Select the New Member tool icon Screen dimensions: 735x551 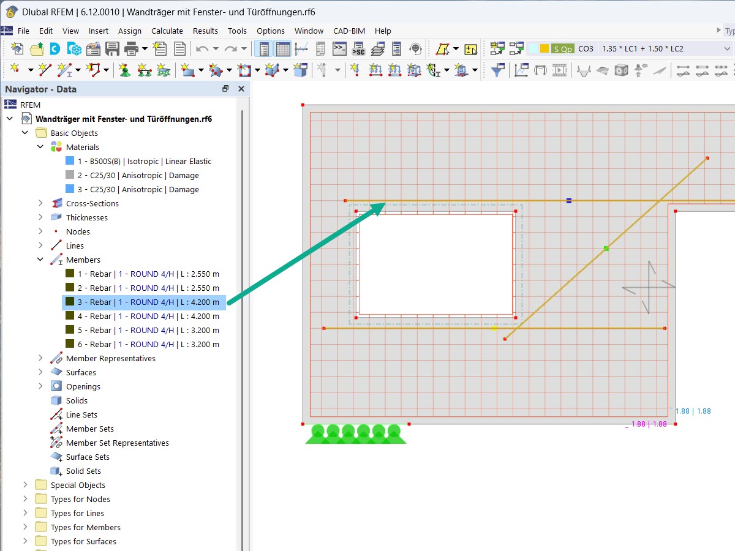click(63, 69)
